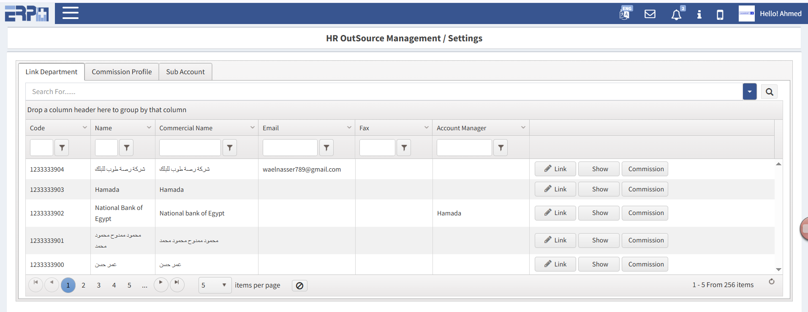The image size is (808, 312).
Task: Click the magnifier search button
Action: point(769,92)
